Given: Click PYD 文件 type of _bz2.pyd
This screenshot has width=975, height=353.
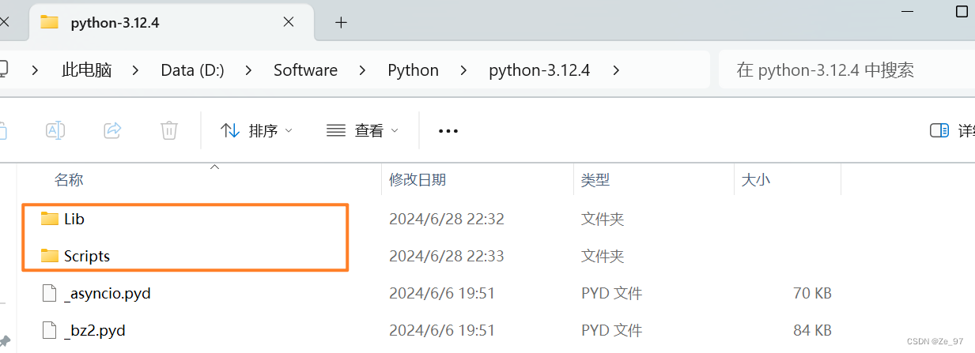Looking at the screenshot, I should [x=613, y=331].
